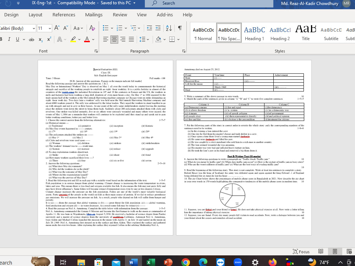Open the View tab
Viewport: 355px width, 266px height.
142,15
